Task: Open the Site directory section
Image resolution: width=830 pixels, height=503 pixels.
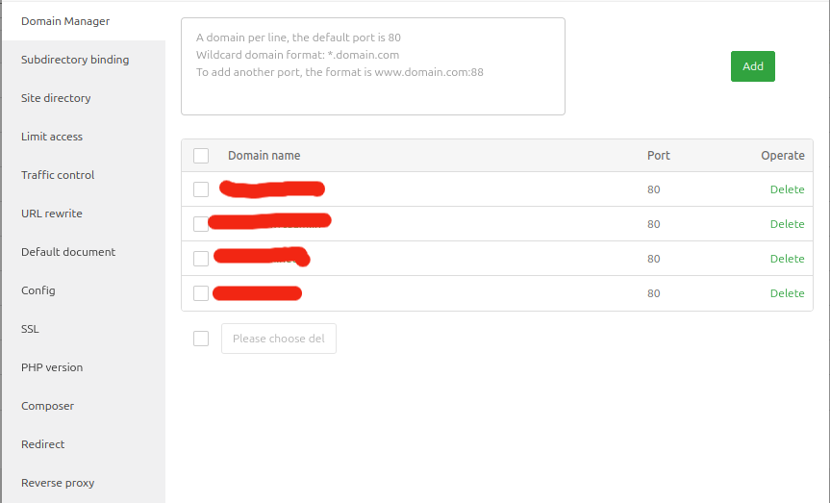Action: tap(56, 98)
